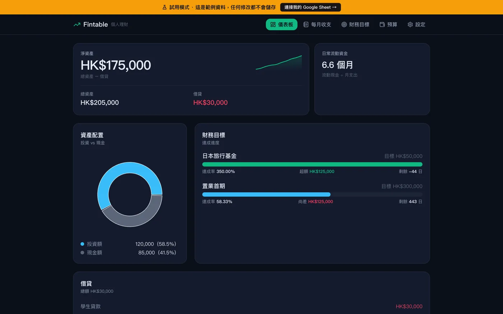Click the 資產配置 card heading
Image resolution: width=503 pixels, height=314 pixels.
[x=92, y=135]
